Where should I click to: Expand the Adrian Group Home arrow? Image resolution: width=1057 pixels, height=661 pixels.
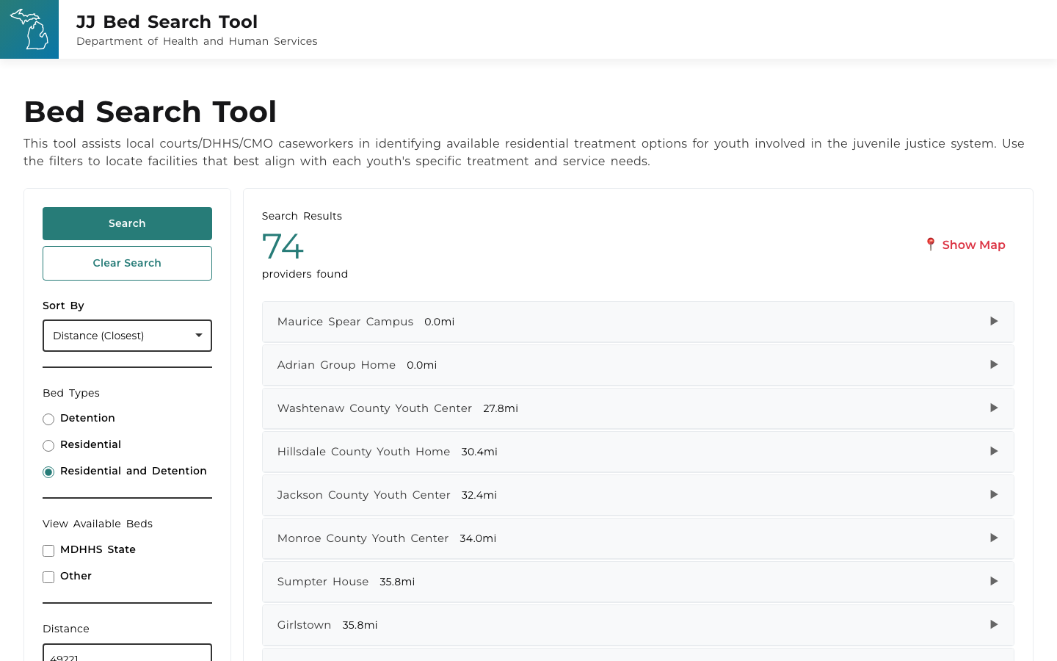(x=994, y=364)
